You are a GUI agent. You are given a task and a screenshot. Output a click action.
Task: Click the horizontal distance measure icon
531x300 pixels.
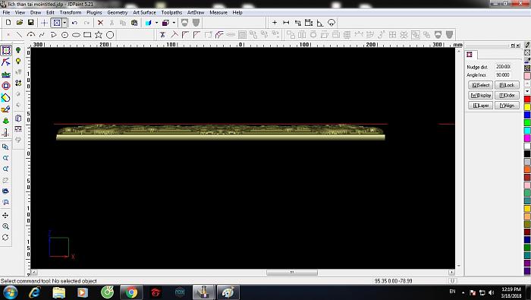point(286,23)
